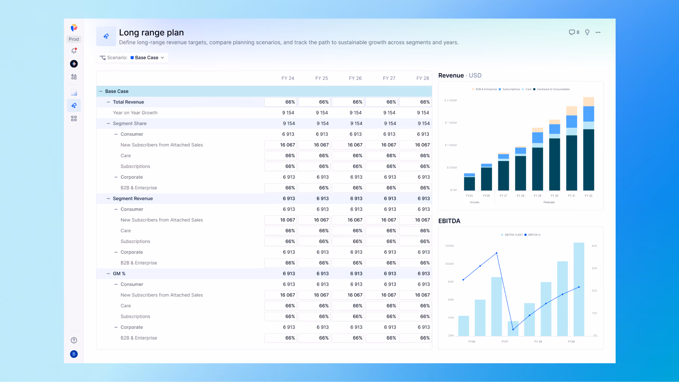Image resolution: width=679 pixels, height=382 pixels.
Task: Select the FY 27 column header
Action: click(389, 78)
